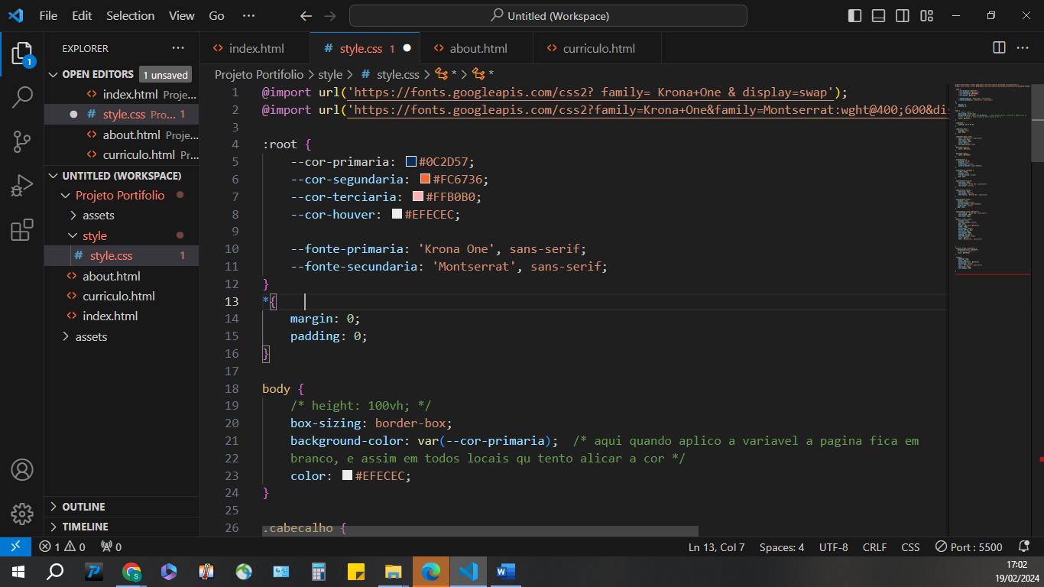Click the code minimap overview
Image resolution: width=1044 pixels, height=587 pixels.
click(990, 180)
